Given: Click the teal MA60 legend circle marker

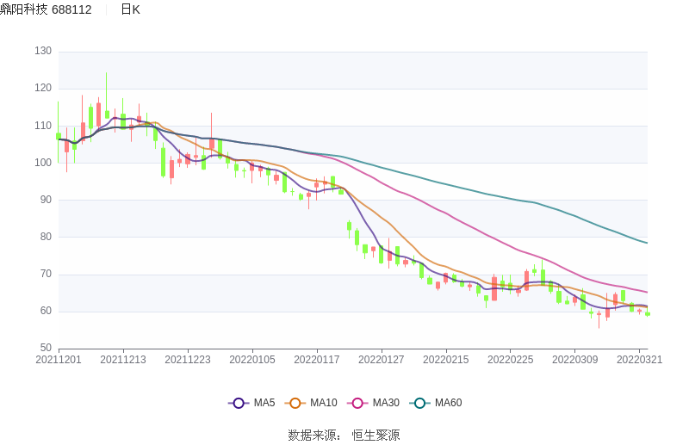Looking at the screenshot, I should pos(420,403).
